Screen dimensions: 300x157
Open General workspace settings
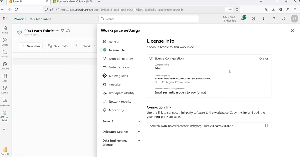click(111, 41)
